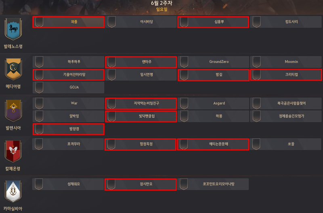Select the 잠시만요 guild entry

pyautogui.click(x=141, y=184)
